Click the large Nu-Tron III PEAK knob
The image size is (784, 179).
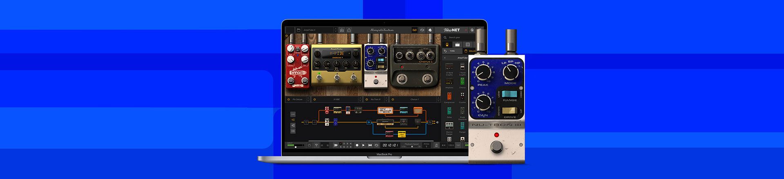click(483, 73)
